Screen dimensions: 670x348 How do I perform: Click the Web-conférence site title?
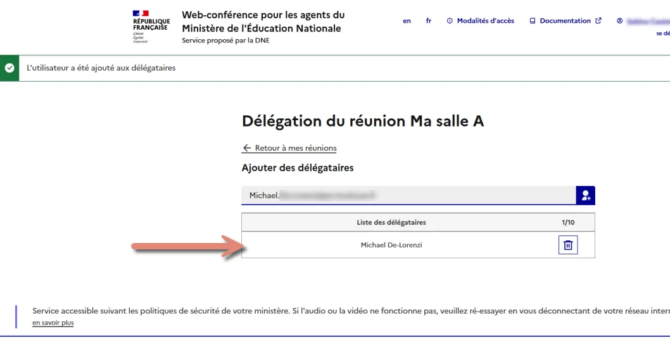[263, 22]
